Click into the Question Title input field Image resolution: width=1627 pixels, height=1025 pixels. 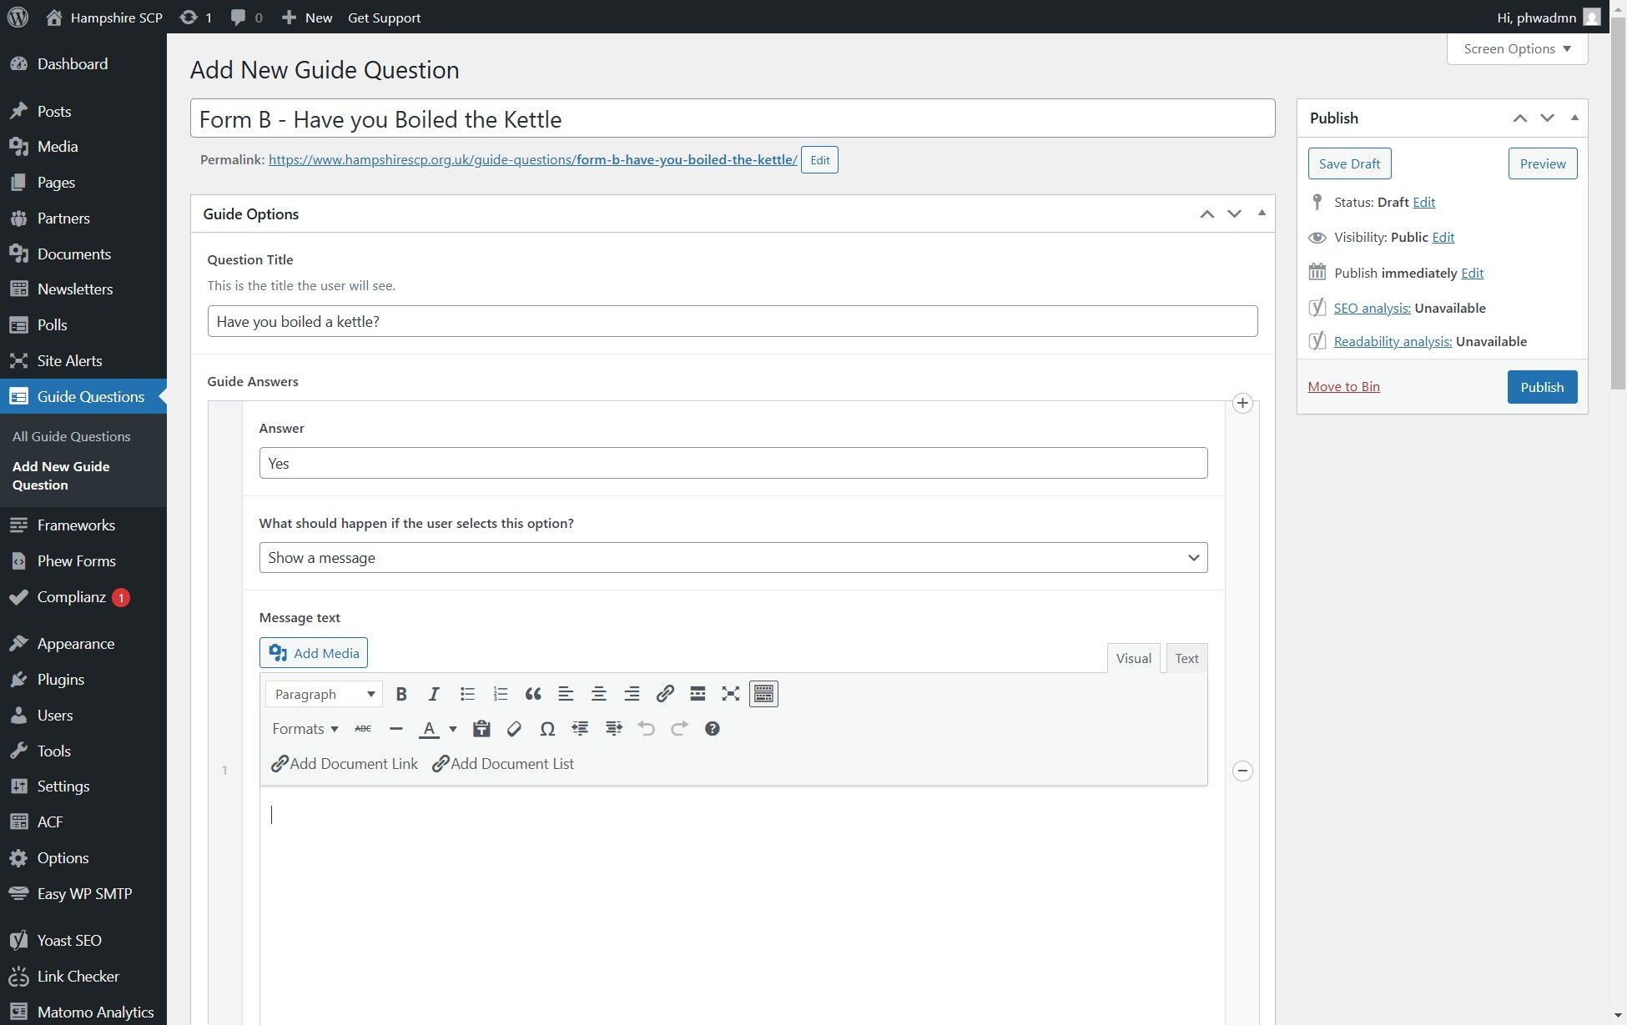pyautogui.click(x=732, y=321)
